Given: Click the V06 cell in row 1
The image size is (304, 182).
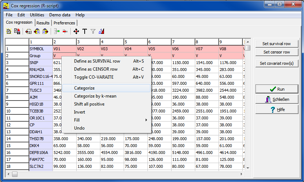Looking at the screenshot, I should (x=183, y=49).
